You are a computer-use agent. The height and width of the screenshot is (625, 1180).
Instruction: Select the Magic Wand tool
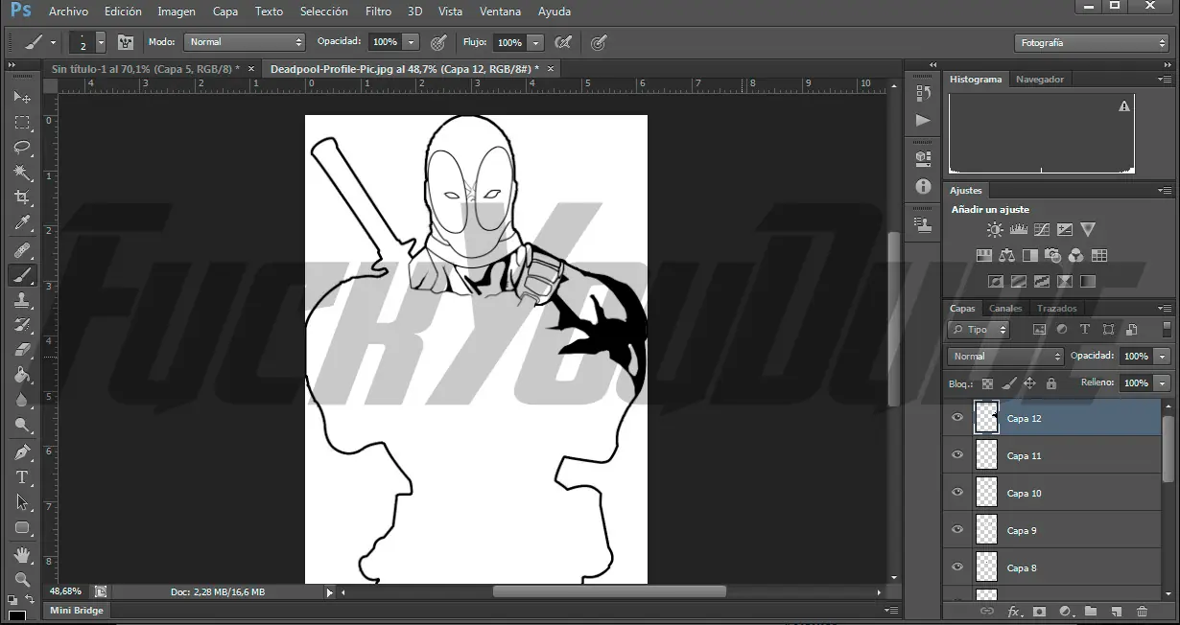(x=22, y=173)
